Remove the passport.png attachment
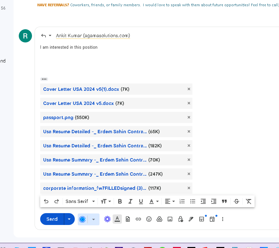Image resolution: width=279 pixels, height=248 pixels. (x=189, y=117)
